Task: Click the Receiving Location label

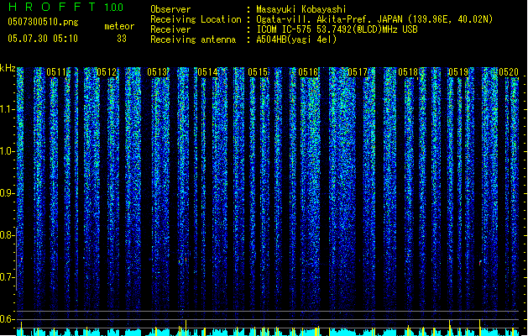Action: [x=196, y=19]
